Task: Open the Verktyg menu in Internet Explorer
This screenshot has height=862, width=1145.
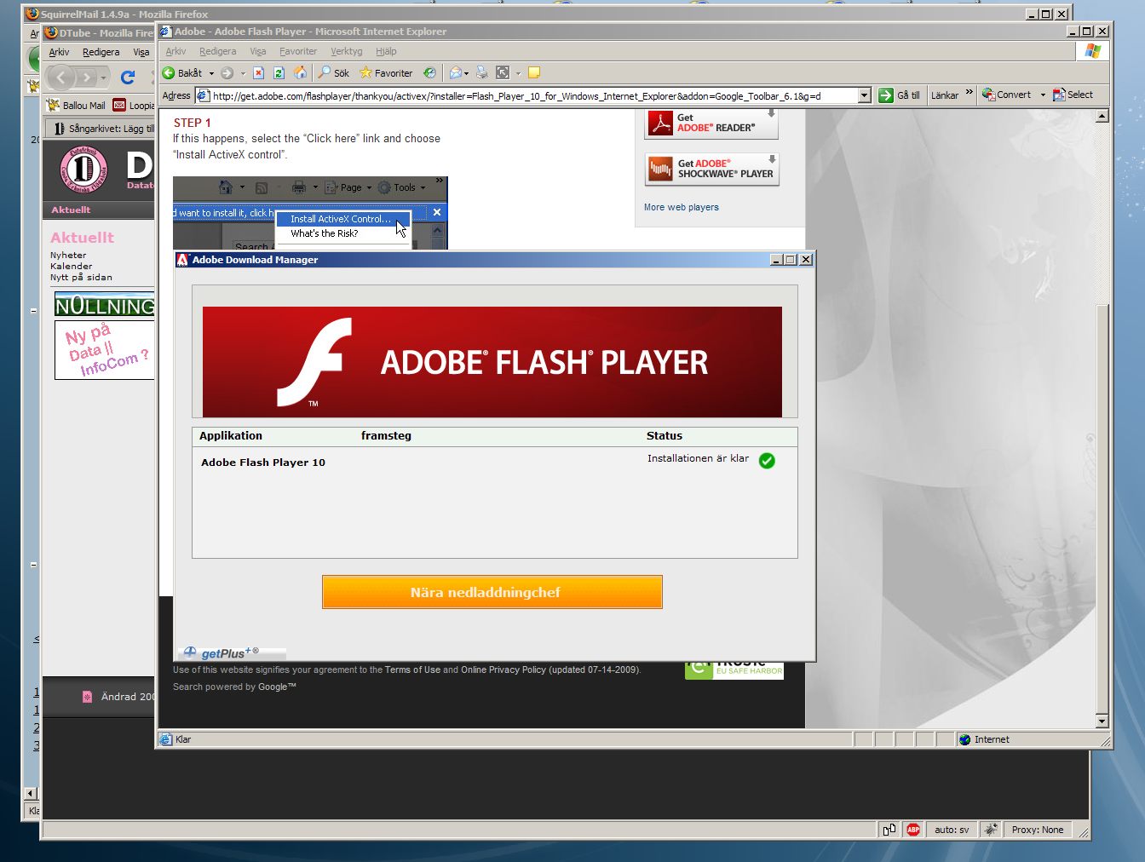Action: coord(347,51)
